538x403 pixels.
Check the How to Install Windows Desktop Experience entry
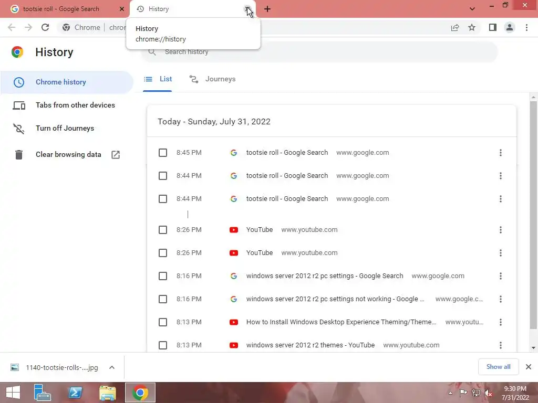(x=163, y=322)
